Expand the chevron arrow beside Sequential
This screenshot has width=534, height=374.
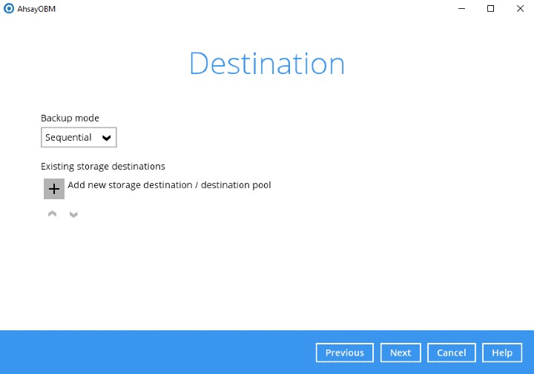[x=107, y=138]
